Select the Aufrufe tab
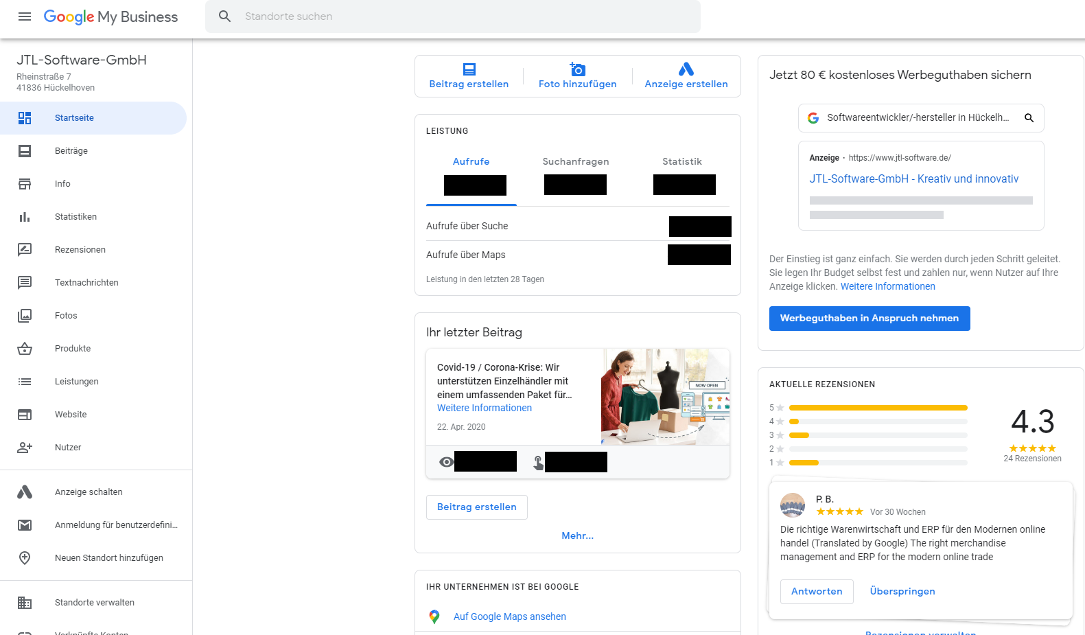 tap(471, 162)
